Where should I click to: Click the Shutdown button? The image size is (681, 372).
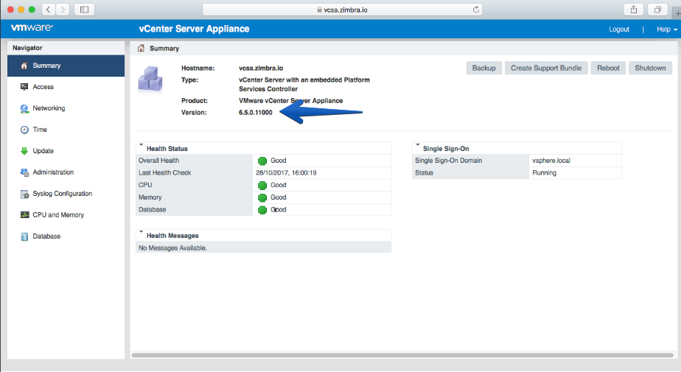(650, 69)
